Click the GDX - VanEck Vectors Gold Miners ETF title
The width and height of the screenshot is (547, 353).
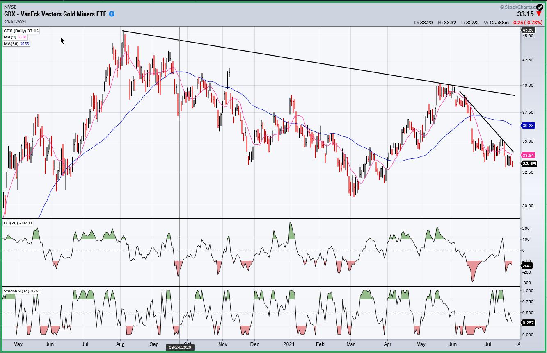coord(55,14)
